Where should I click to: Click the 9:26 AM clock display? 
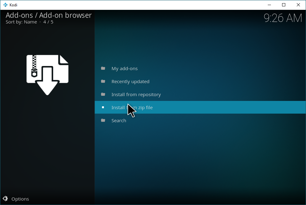click(282, 18)
